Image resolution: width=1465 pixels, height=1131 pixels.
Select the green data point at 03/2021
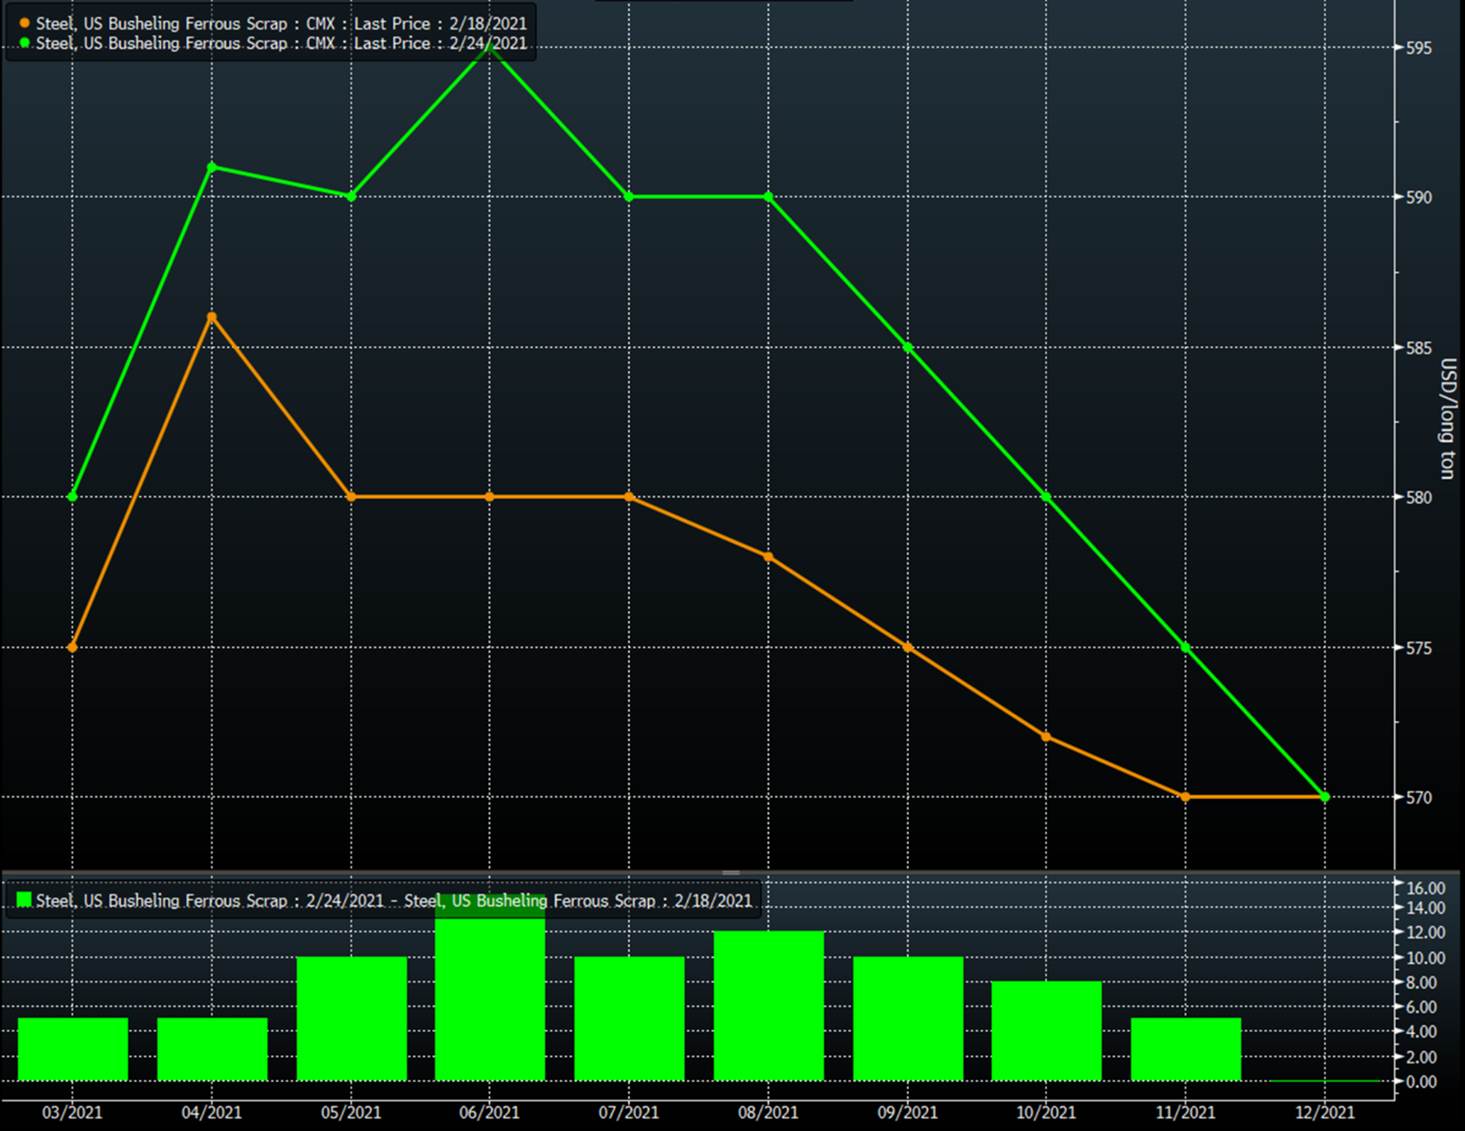coord(73,497)
